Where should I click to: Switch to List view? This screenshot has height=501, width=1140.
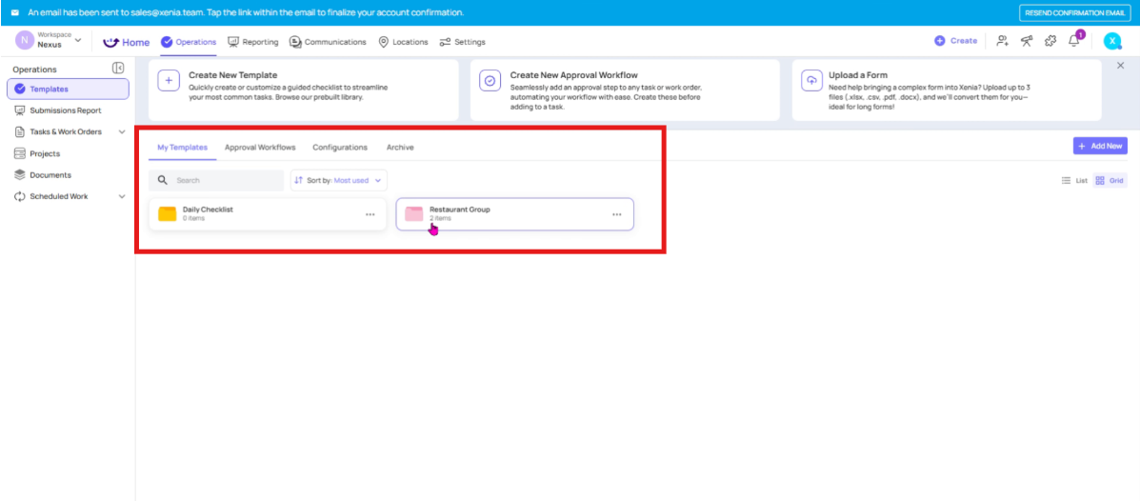pos(1074,180)
